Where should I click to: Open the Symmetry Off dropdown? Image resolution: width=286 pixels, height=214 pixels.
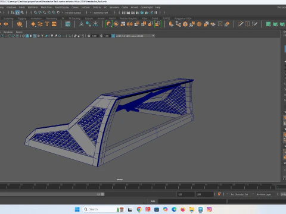(x=101, y=12)
